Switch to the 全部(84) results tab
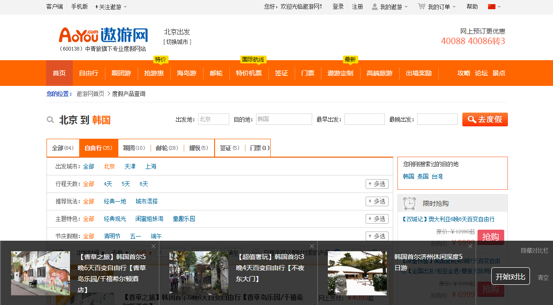The image size is (553, 305). 63,148
